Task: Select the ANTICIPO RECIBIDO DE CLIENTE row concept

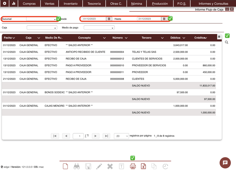Action: [x=85, y=52]
